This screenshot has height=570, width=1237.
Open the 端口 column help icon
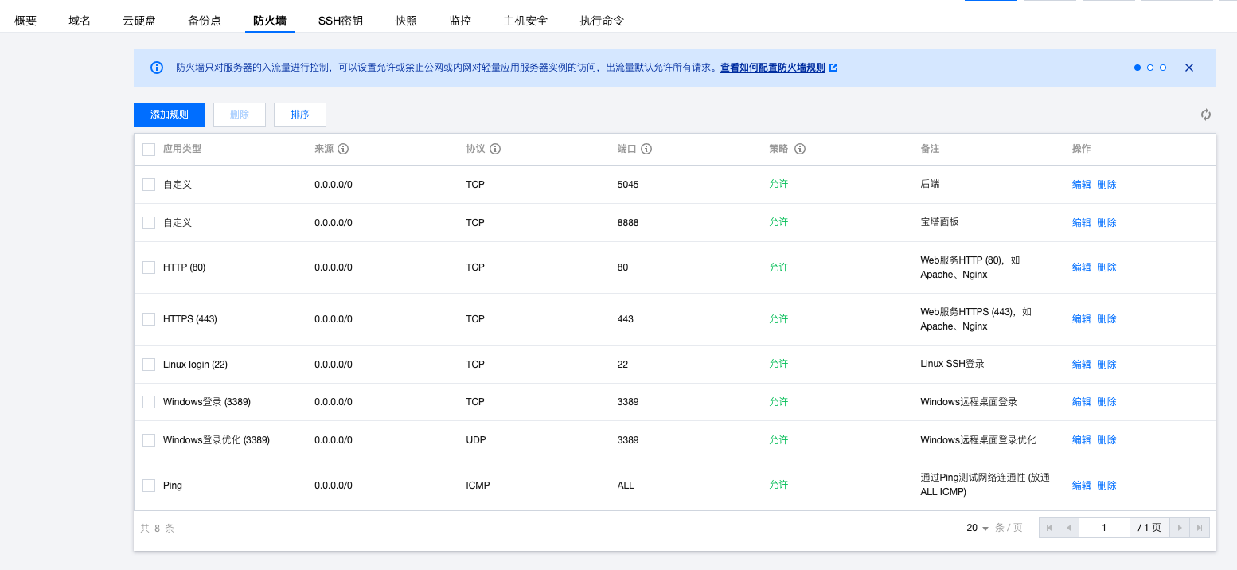[646, 149]
